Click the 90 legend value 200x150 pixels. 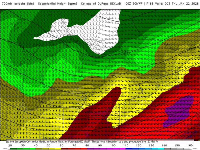tap(100, 145)
